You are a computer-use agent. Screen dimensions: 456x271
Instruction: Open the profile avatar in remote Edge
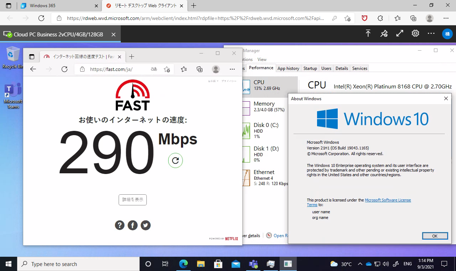(x=216, y=69)
